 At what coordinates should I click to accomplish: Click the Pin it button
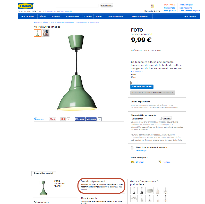tap(52, 119)
